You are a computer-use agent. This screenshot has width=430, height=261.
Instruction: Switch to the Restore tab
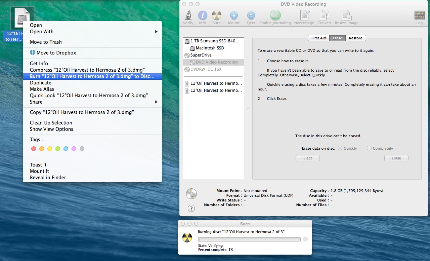tap(355, 38)
